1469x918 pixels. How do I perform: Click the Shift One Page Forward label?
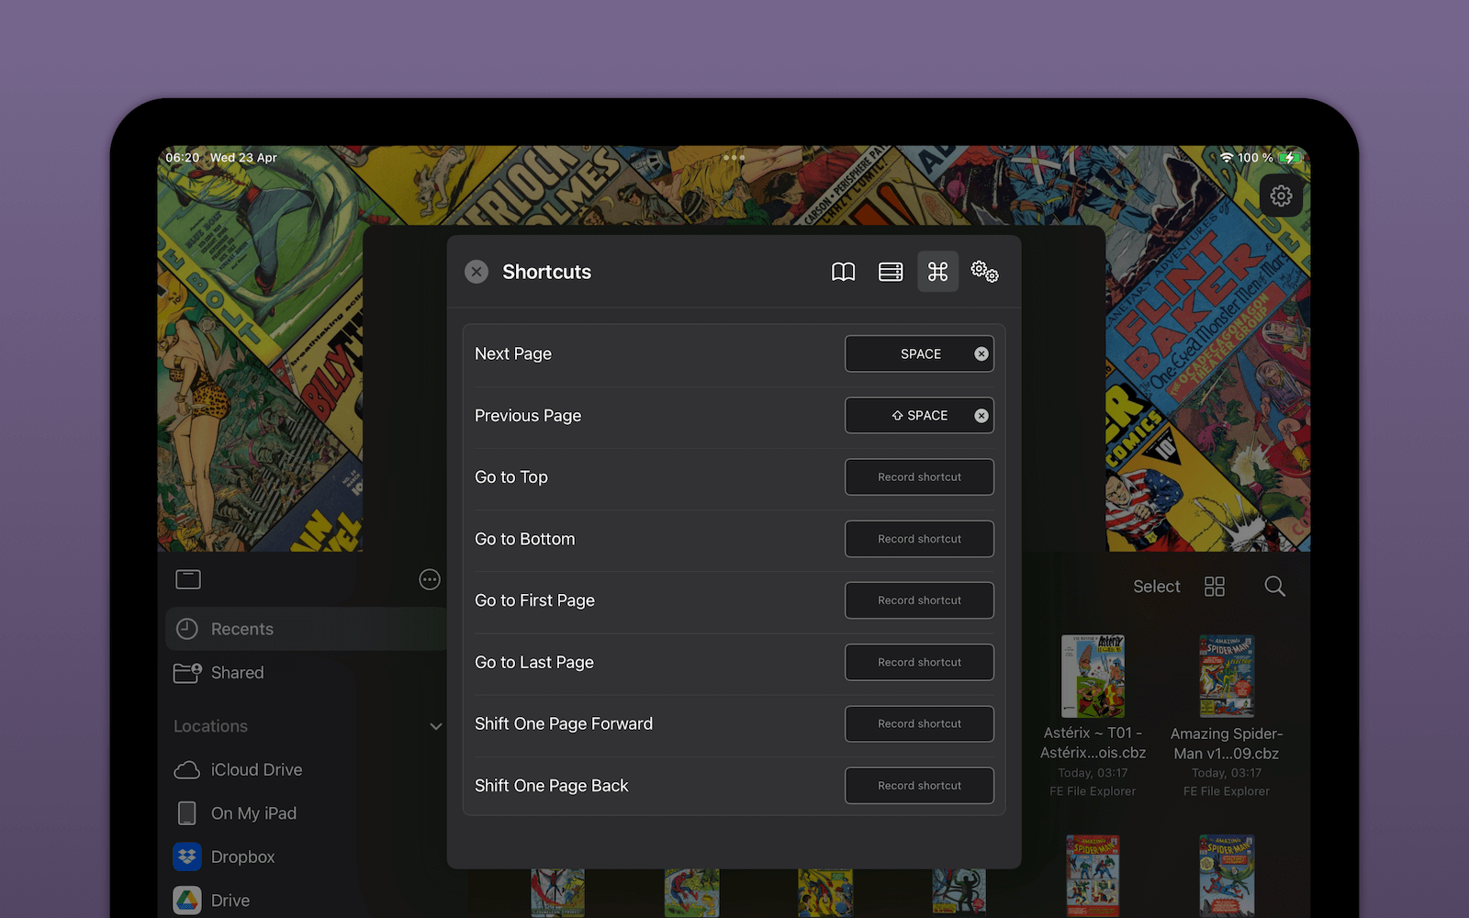[564, 723]
